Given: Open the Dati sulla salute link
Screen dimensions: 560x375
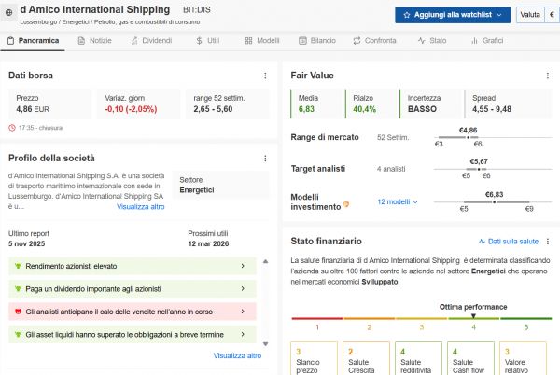Looking at the screenshot, I should pos(509,241).
